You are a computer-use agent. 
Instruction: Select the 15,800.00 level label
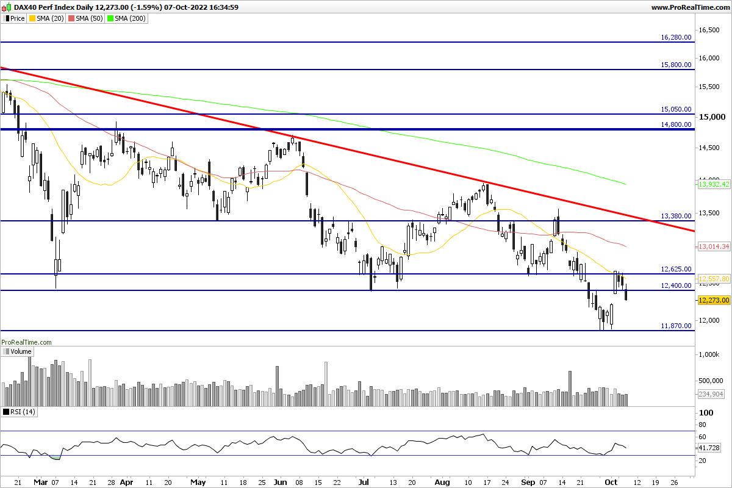tap(676, 65)
